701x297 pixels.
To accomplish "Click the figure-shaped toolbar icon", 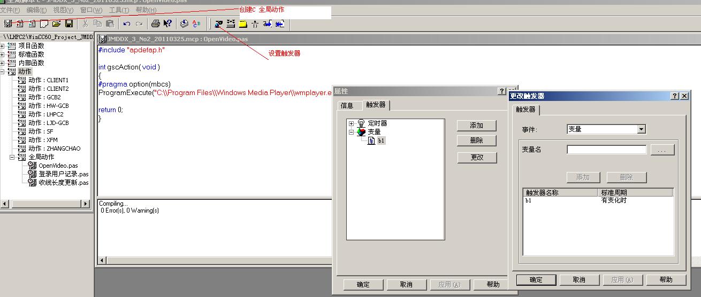I will (x=255, y=24).
